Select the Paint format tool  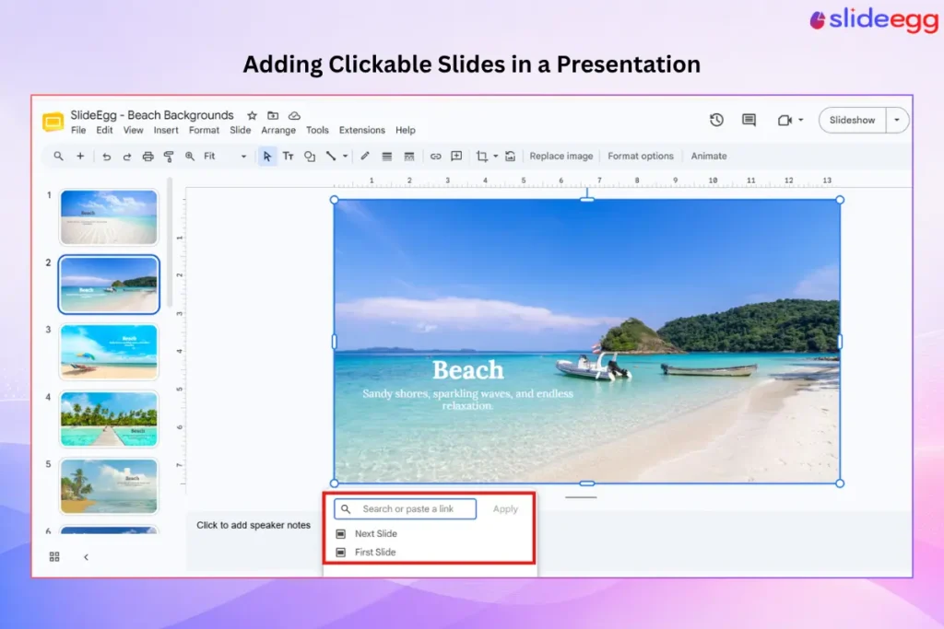(169, 157)
